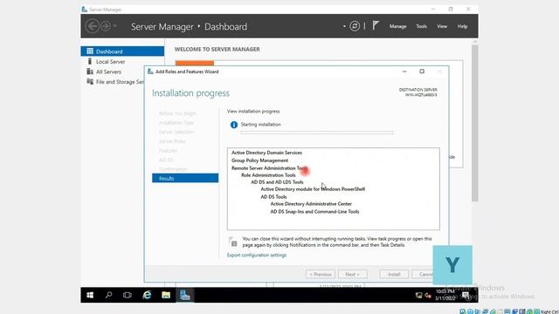The height and width of the screenshot is (314, 559).
Task: Click 'Remote Server Administration Tools' entry
Action: point(269,168)
